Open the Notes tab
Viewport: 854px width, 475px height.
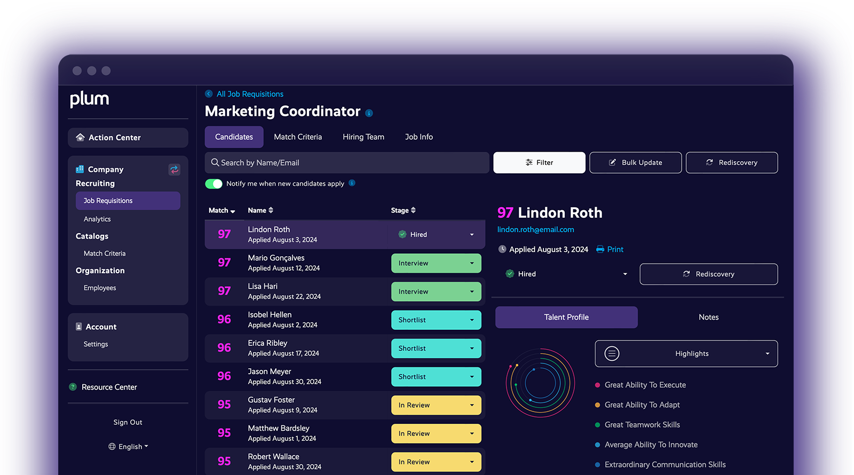[x=708, y=317]
